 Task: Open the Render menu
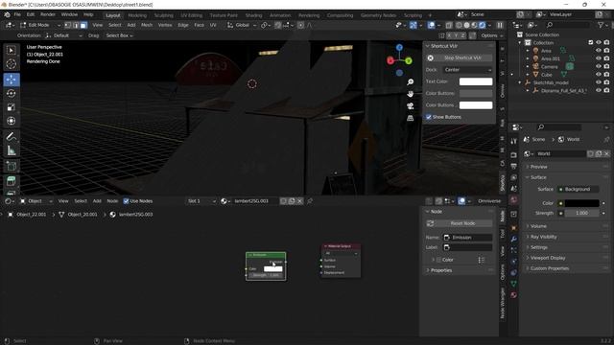click(x=48, y=14)
